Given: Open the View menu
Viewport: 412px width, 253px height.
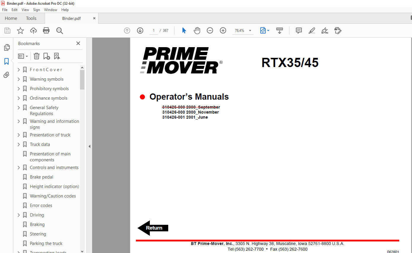Looking at the screenshot, I should (x=25, y=10).
